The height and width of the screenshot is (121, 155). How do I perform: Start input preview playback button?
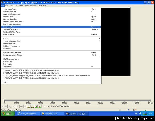[6, 107]
